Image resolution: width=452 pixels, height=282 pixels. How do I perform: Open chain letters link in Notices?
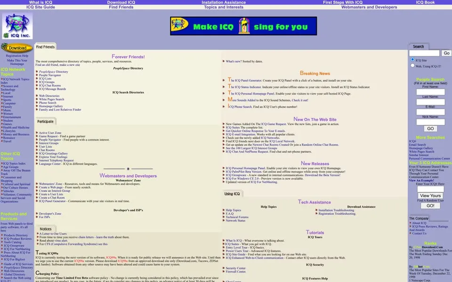[86, 237]
